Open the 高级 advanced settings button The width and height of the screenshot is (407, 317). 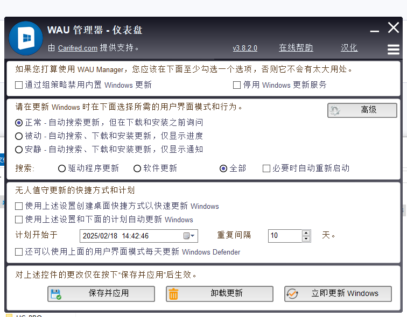pos(362,110)
